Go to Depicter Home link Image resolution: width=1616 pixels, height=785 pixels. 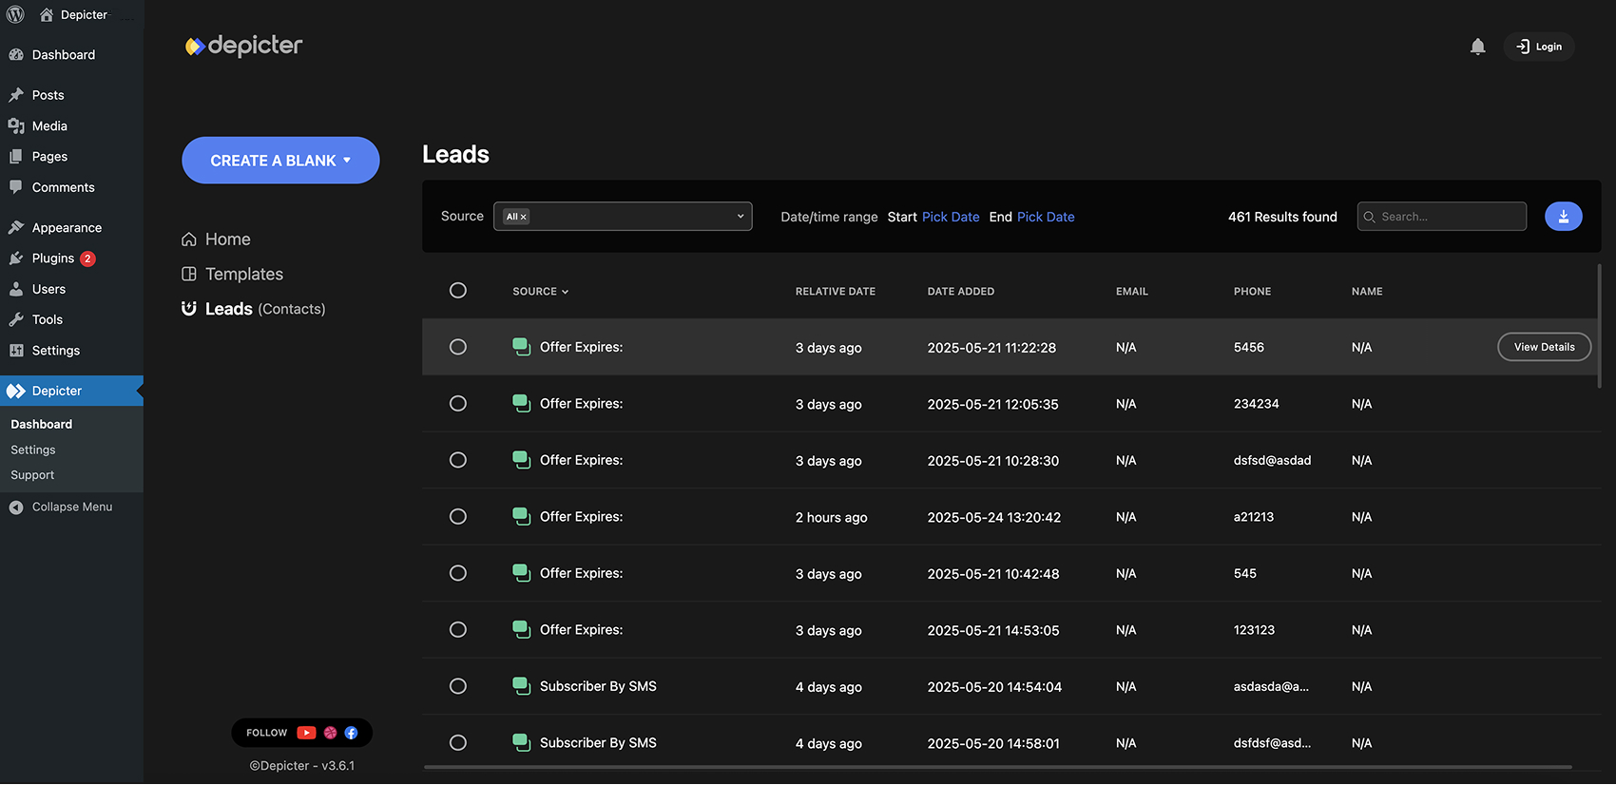(228, 239)
